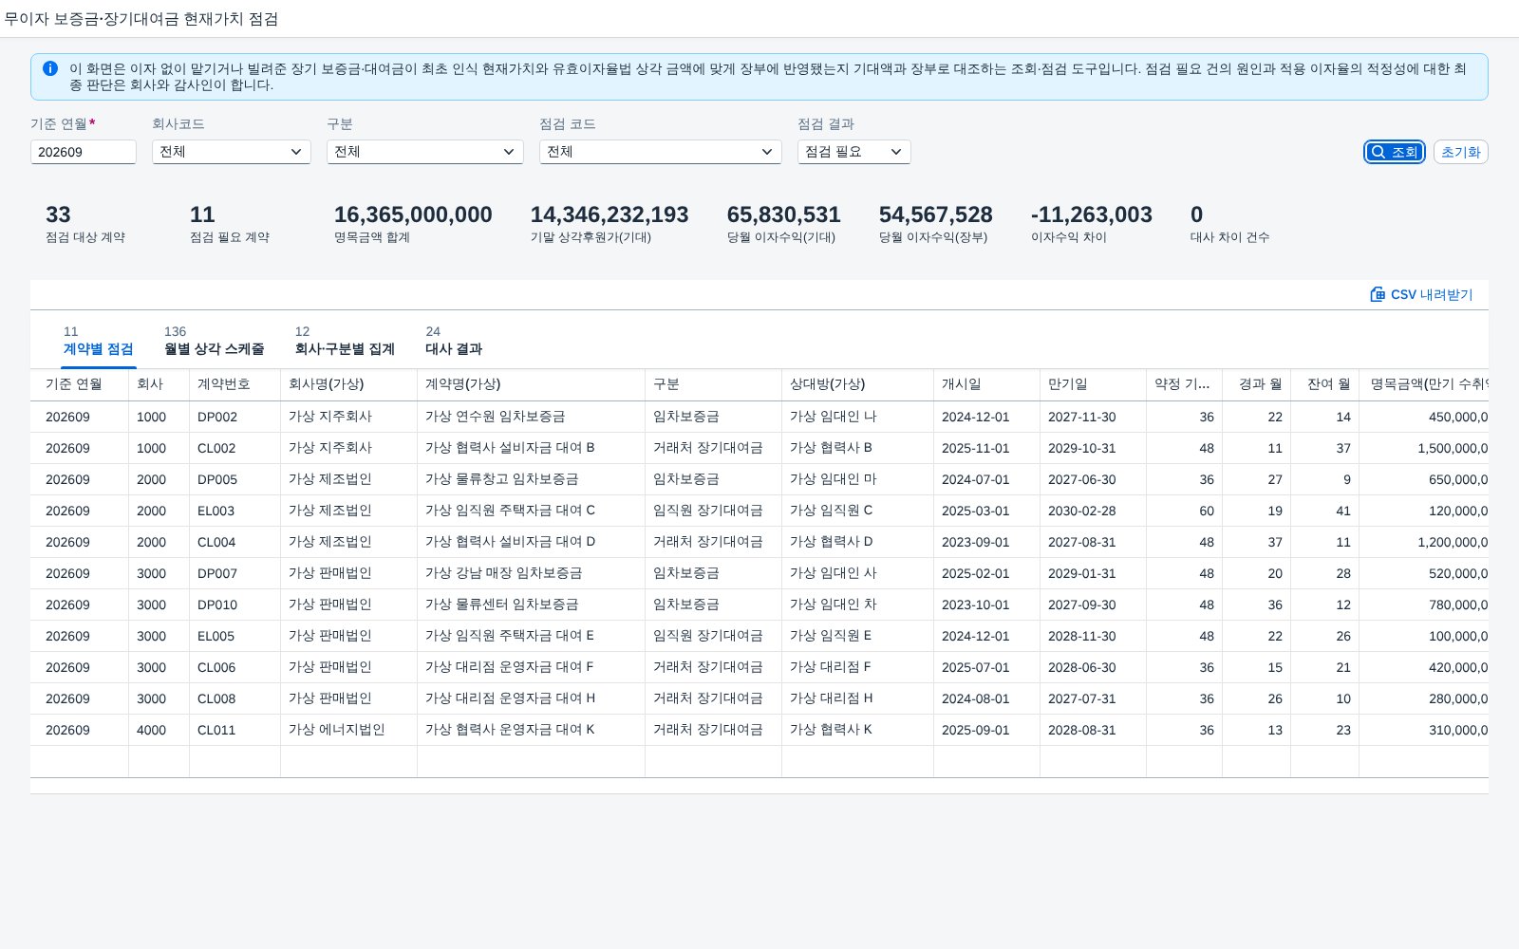Click the blue info icon in the banner
Screen dimensions: 1519x949
50,68
